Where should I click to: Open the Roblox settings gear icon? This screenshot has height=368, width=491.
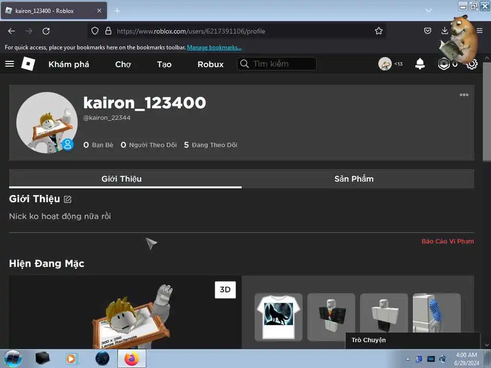[472, 64]
